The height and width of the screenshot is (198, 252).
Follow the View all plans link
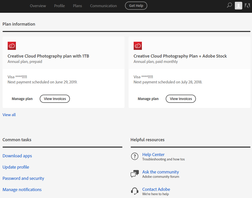[9, 115]
